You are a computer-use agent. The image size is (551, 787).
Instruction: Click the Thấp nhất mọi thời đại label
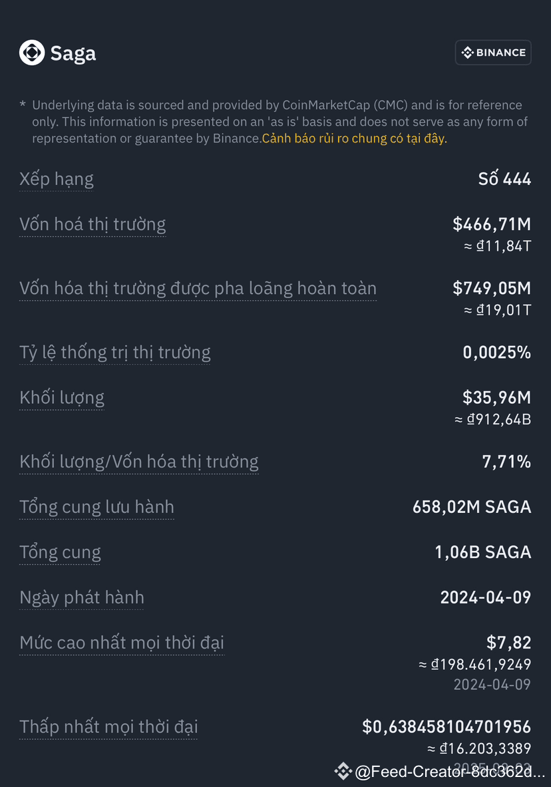point(108,726)
